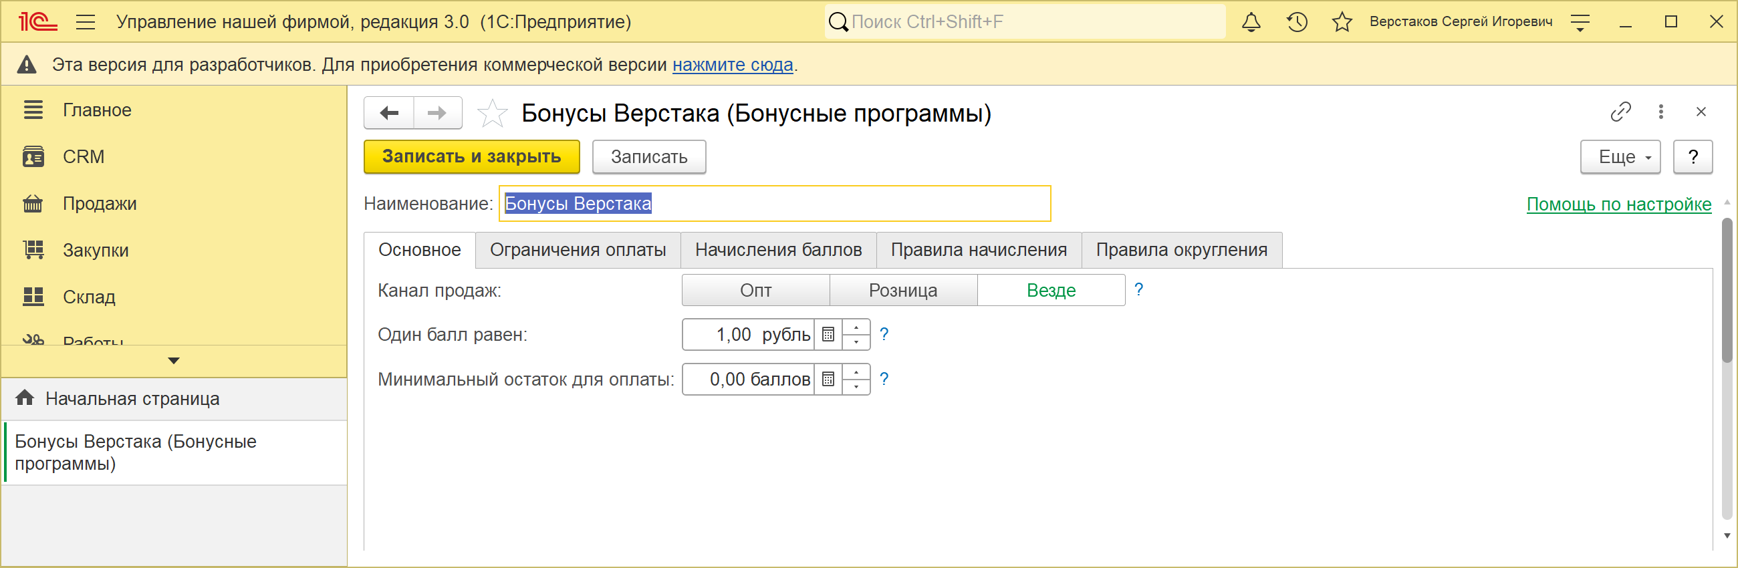1738x568 pixels.
Task: Switch to Правила округления tab
Action: click(1181, 250)
